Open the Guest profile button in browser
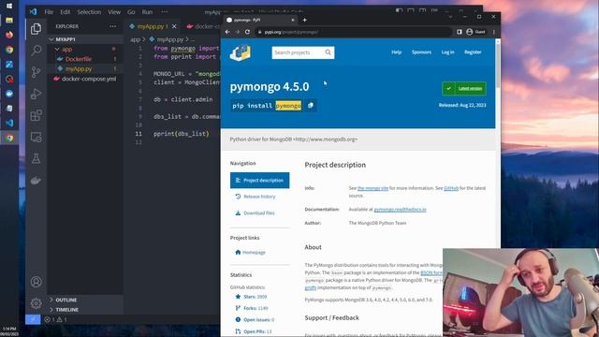599x337 pixels. click(476, 32)
